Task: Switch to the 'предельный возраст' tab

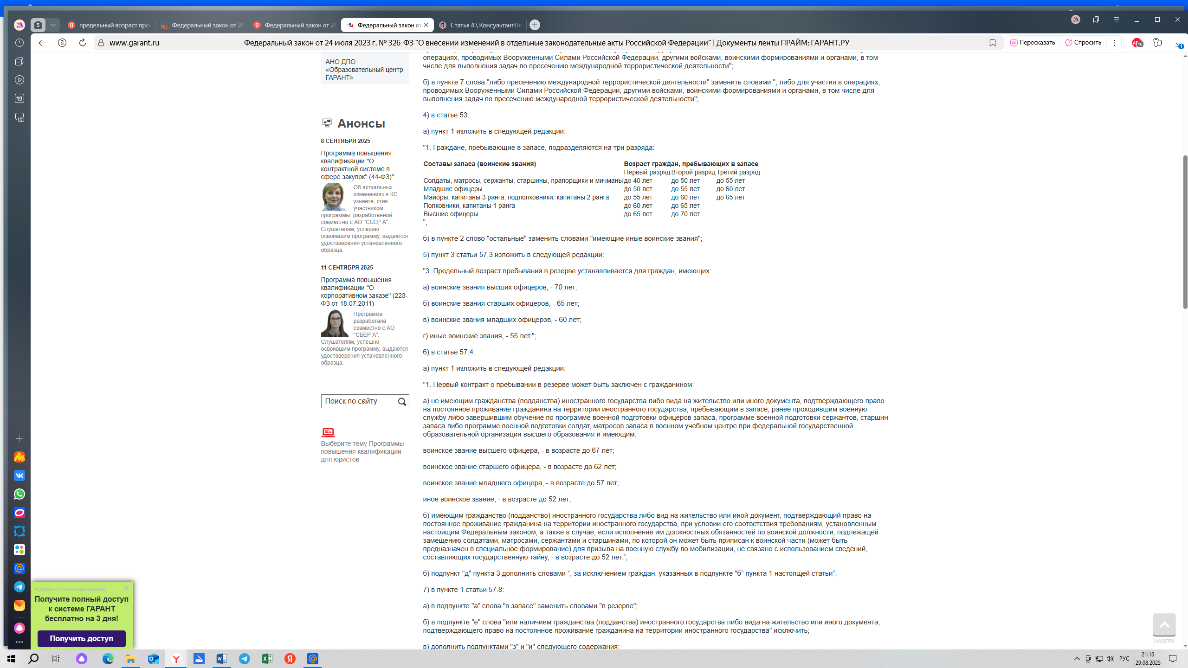Action: pos(109,25)
